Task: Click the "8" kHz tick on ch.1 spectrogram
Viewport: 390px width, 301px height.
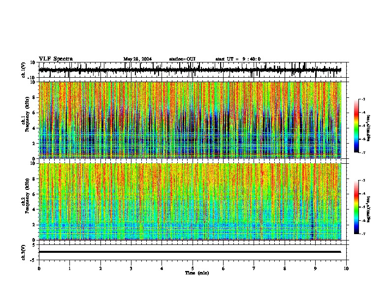Action: coord(34,97)
